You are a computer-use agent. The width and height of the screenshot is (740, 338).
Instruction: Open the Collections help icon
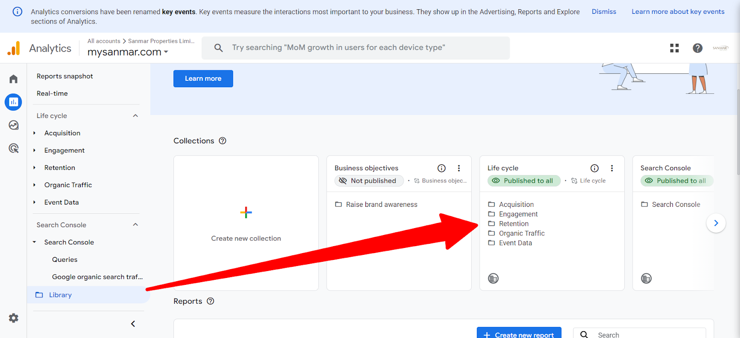click(222, 141)
